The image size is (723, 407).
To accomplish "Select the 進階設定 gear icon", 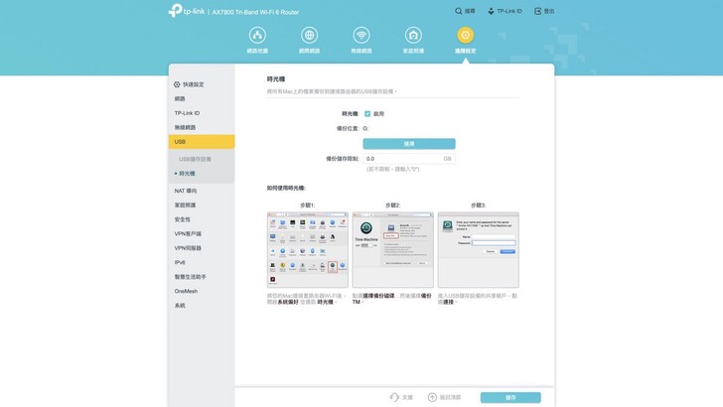I will coord(465,36).
